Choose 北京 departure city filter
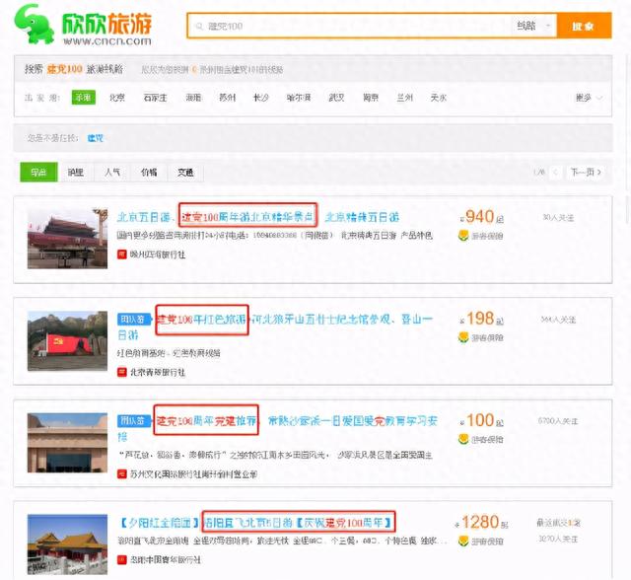 117,98
